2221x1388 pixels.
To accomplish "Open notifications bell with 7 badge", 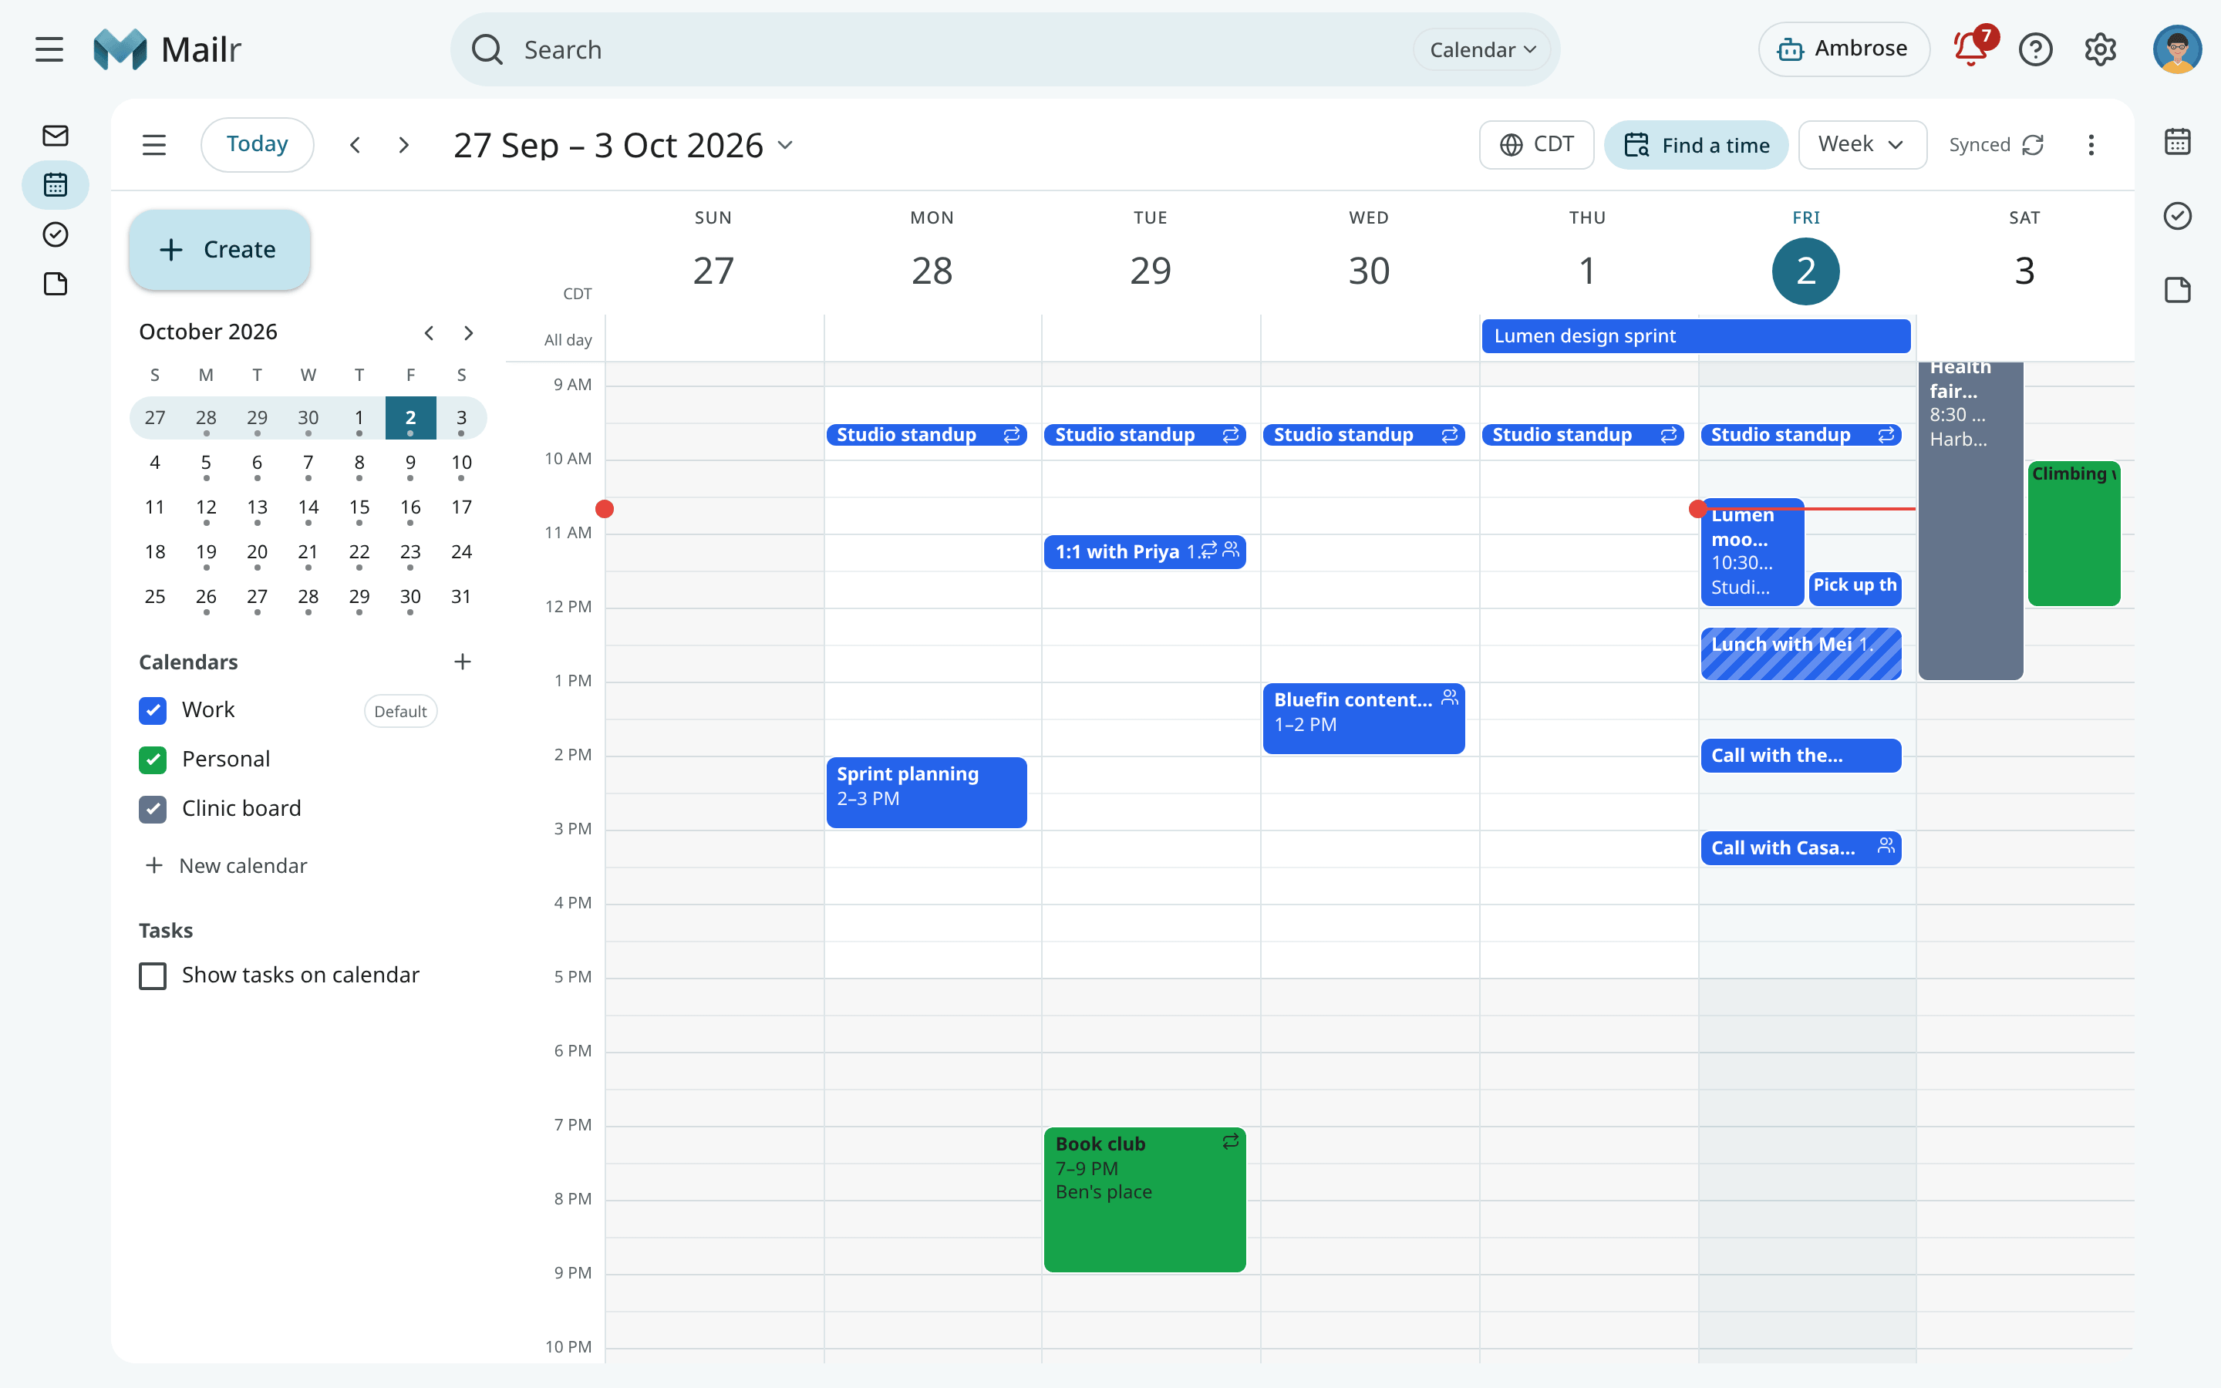I will click(1971, 49).
